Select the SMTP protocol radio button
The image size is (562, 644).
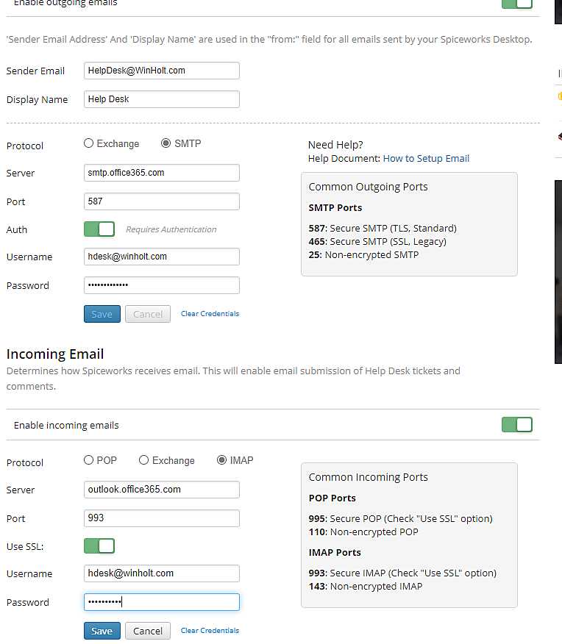point(166,143)
